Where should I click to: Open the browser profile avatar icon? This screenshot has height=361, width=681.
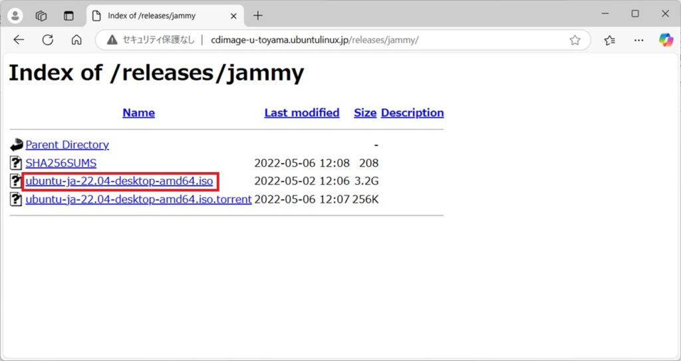pyautogui.click(x=15, y=16)
